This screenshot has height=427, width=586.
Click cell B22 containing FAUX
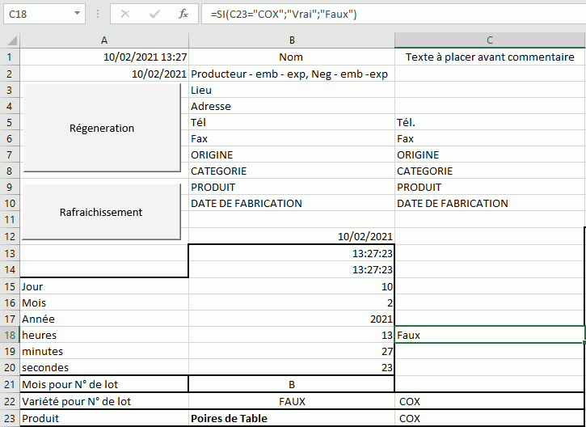[x=291, y=401]
